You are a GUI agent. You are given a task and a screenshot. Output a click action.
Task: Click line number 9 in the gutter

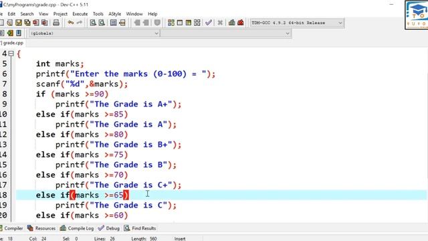click(x=5, y=104)
